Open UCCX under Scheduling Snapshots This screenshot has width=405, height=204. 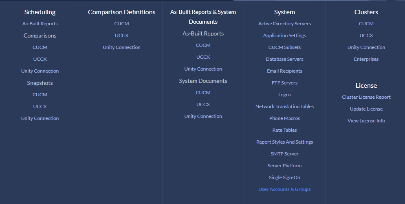[40, 106]
